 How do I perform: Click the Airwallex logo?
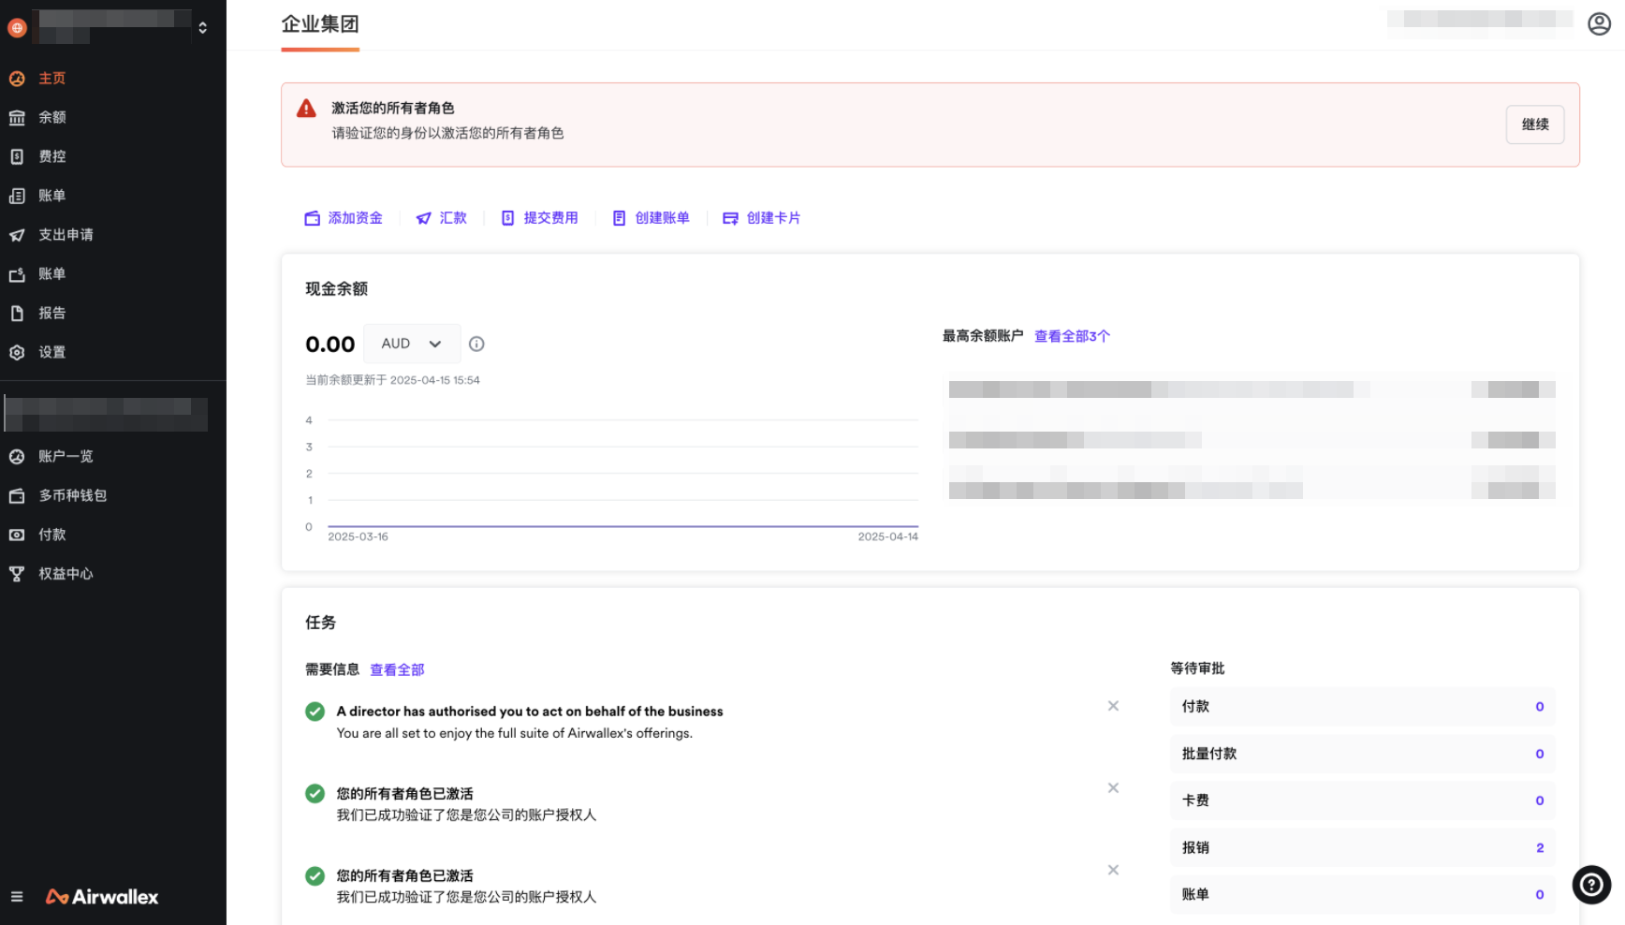coord(103,897)
